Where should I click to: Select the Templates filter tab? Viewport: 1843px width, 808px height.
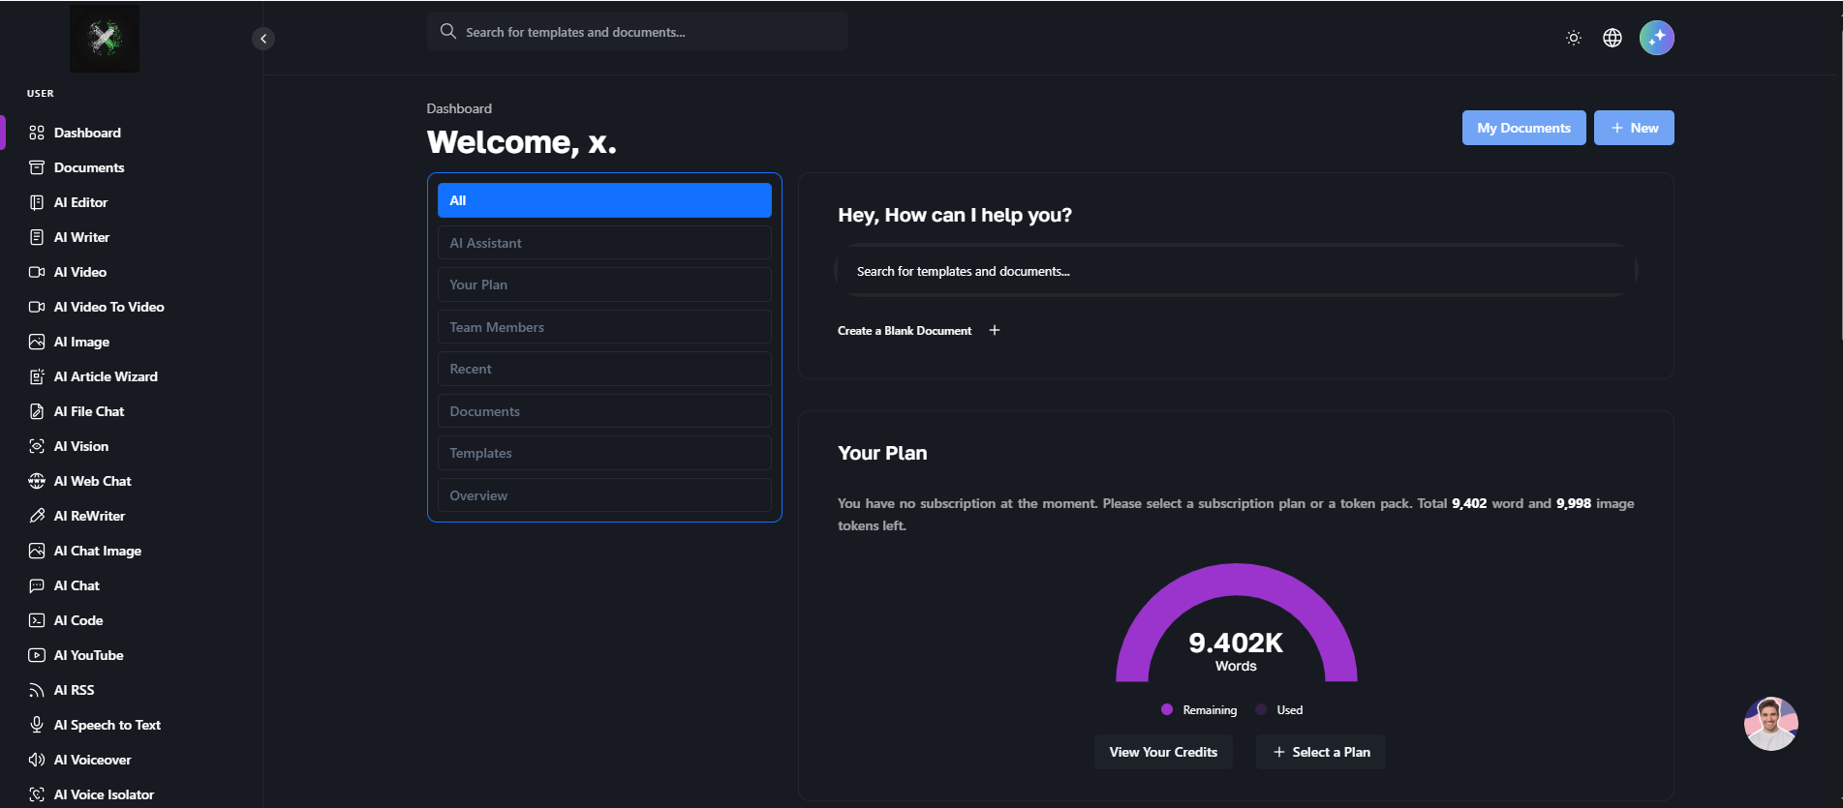click(x=604, y=453)
